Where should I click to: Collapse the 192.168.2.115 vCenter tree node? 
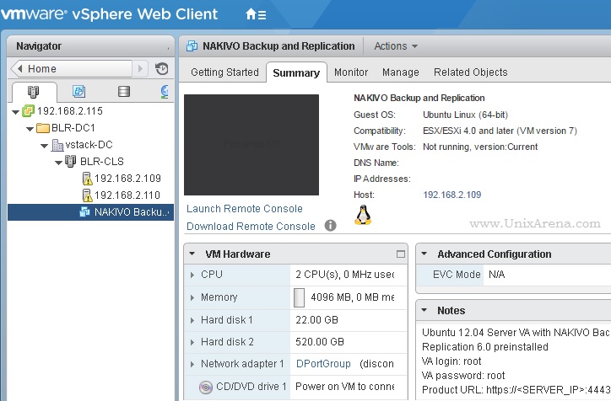click(15, 112)
